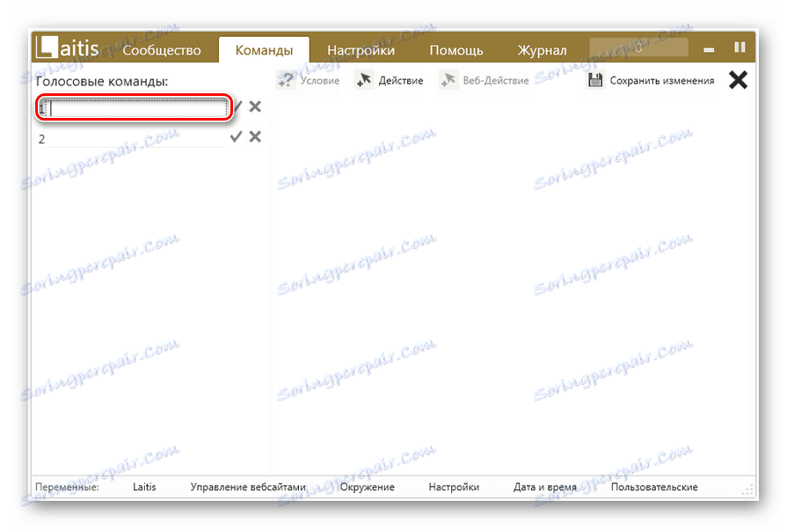The height and width of the screenshot is (529, 787).
Task: Pause recognition with the pause icon
Action: tap(740, 48)
